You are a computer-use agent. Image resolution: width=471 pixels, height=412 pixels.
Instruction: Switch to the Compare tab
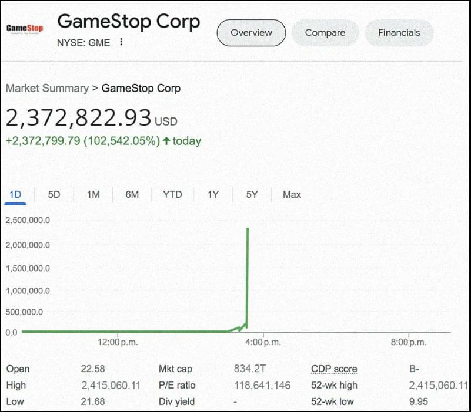325,33
